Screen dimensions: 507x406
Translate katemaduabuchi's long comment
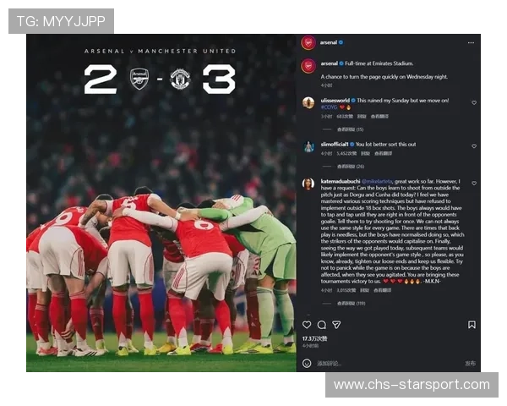click(x=382, y=290)
